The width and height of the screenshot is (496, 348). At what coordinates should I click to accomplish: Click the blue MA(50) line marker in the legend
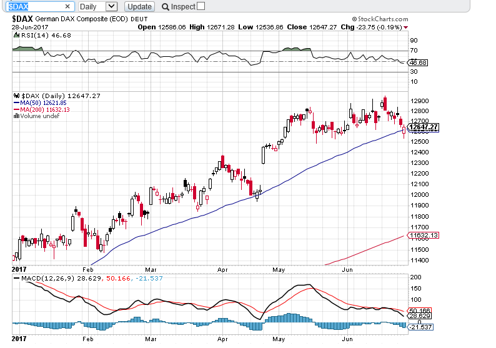point(17,103)
